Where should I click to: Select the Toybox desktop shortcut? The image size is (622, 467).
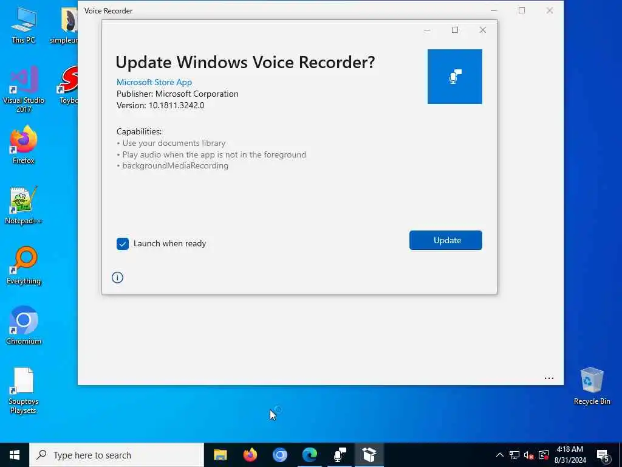(68, 85)
